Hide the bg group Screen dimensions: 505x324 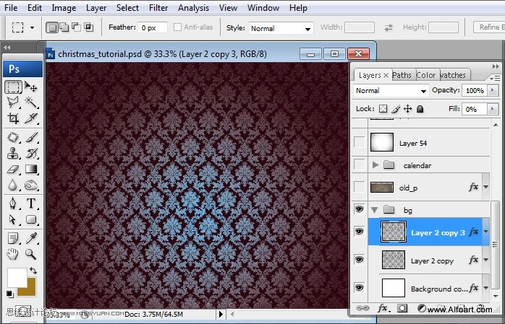(x=359, y=210)
